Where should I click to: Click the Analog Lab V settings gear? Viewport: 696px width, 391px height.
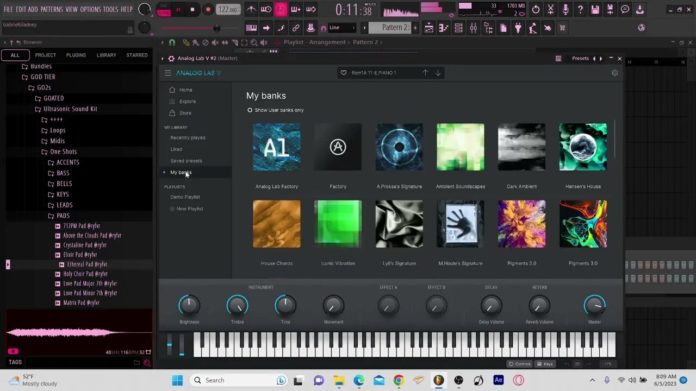point(614,73)
